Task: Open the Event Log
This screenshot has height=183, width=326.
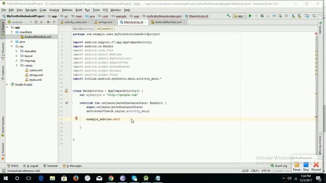Action: (x=279, y=166)
